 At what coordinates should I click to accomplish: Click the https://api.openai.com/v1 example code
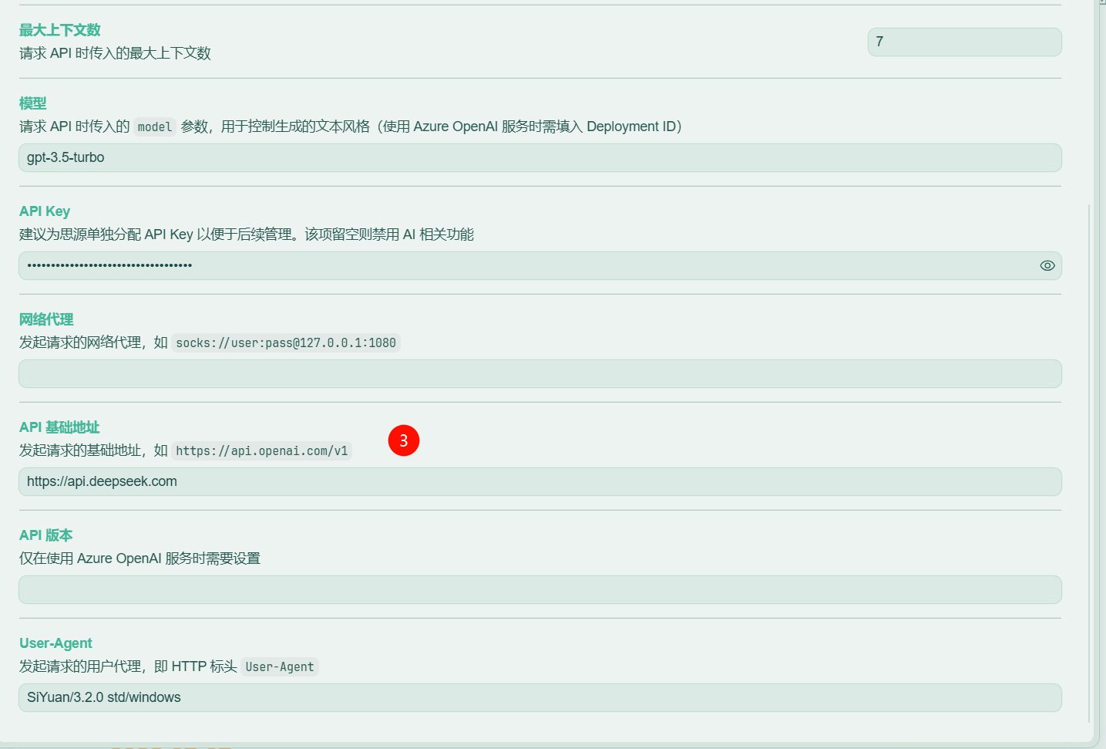point(262,451)
